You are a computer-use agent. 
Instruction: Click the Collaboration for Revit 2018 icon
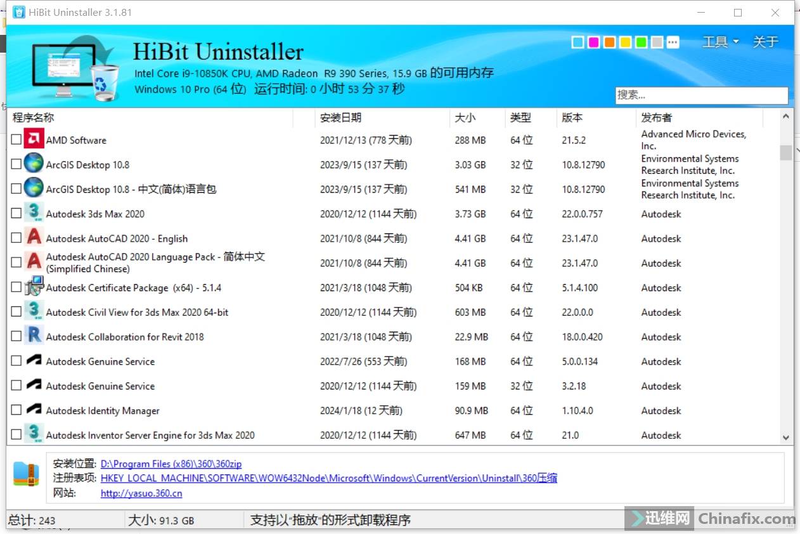(34, 336)
